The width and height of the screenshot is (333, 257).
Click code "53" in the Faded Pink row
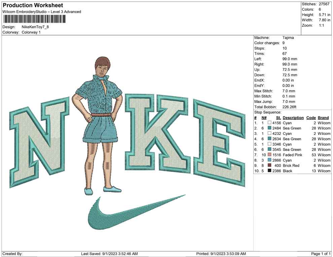point(313,155)
